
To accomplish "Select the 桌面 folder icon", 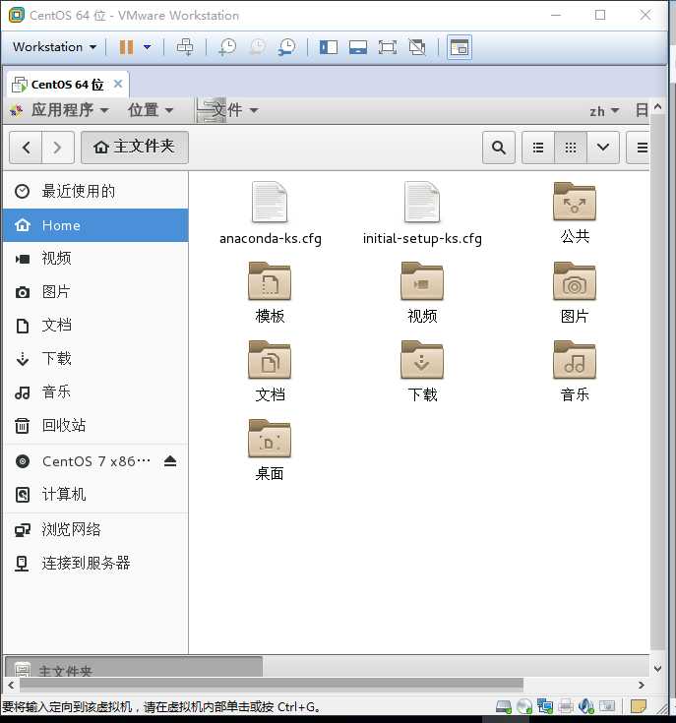I will pyautogui.click(x=270, y=439).
